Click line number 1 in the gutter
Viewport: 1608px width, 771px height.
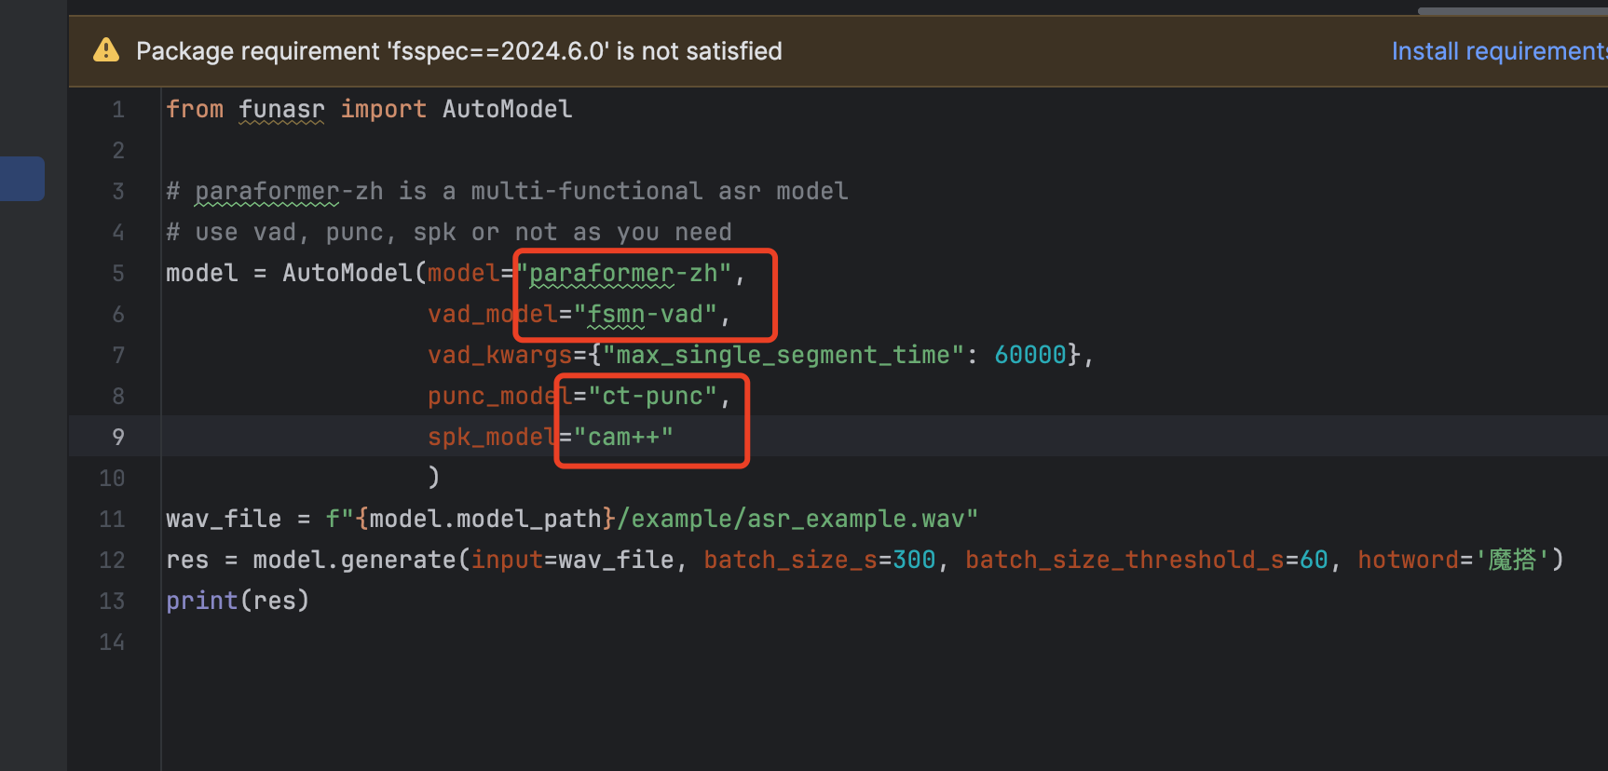tap(118, 110)
